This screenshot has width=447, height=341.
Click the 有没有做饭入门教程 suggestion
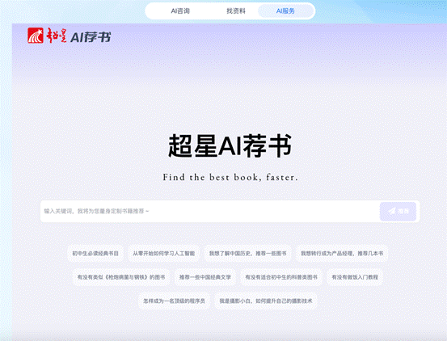click(355, 277)
